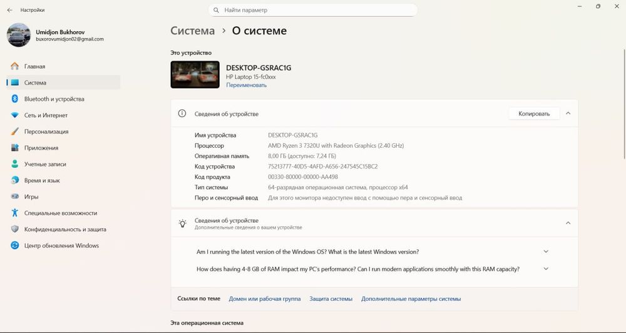Click the Игры gamepad icon
Image resolution: width=626 pixels, height=333 pixels.
pos(15,197)
